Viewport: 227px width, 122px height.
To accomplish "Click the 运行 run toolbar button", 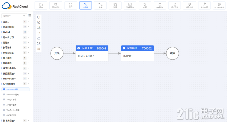I will (71, 6).
